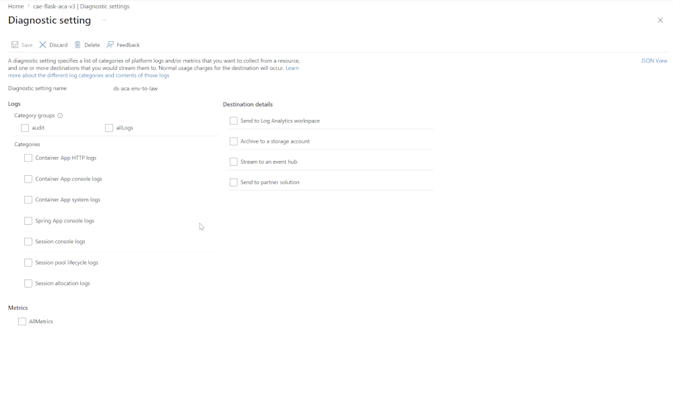This screenshot has height=400, width=673.
Task: Enable the allLogs category group checkbox
Action: point(109,128)
